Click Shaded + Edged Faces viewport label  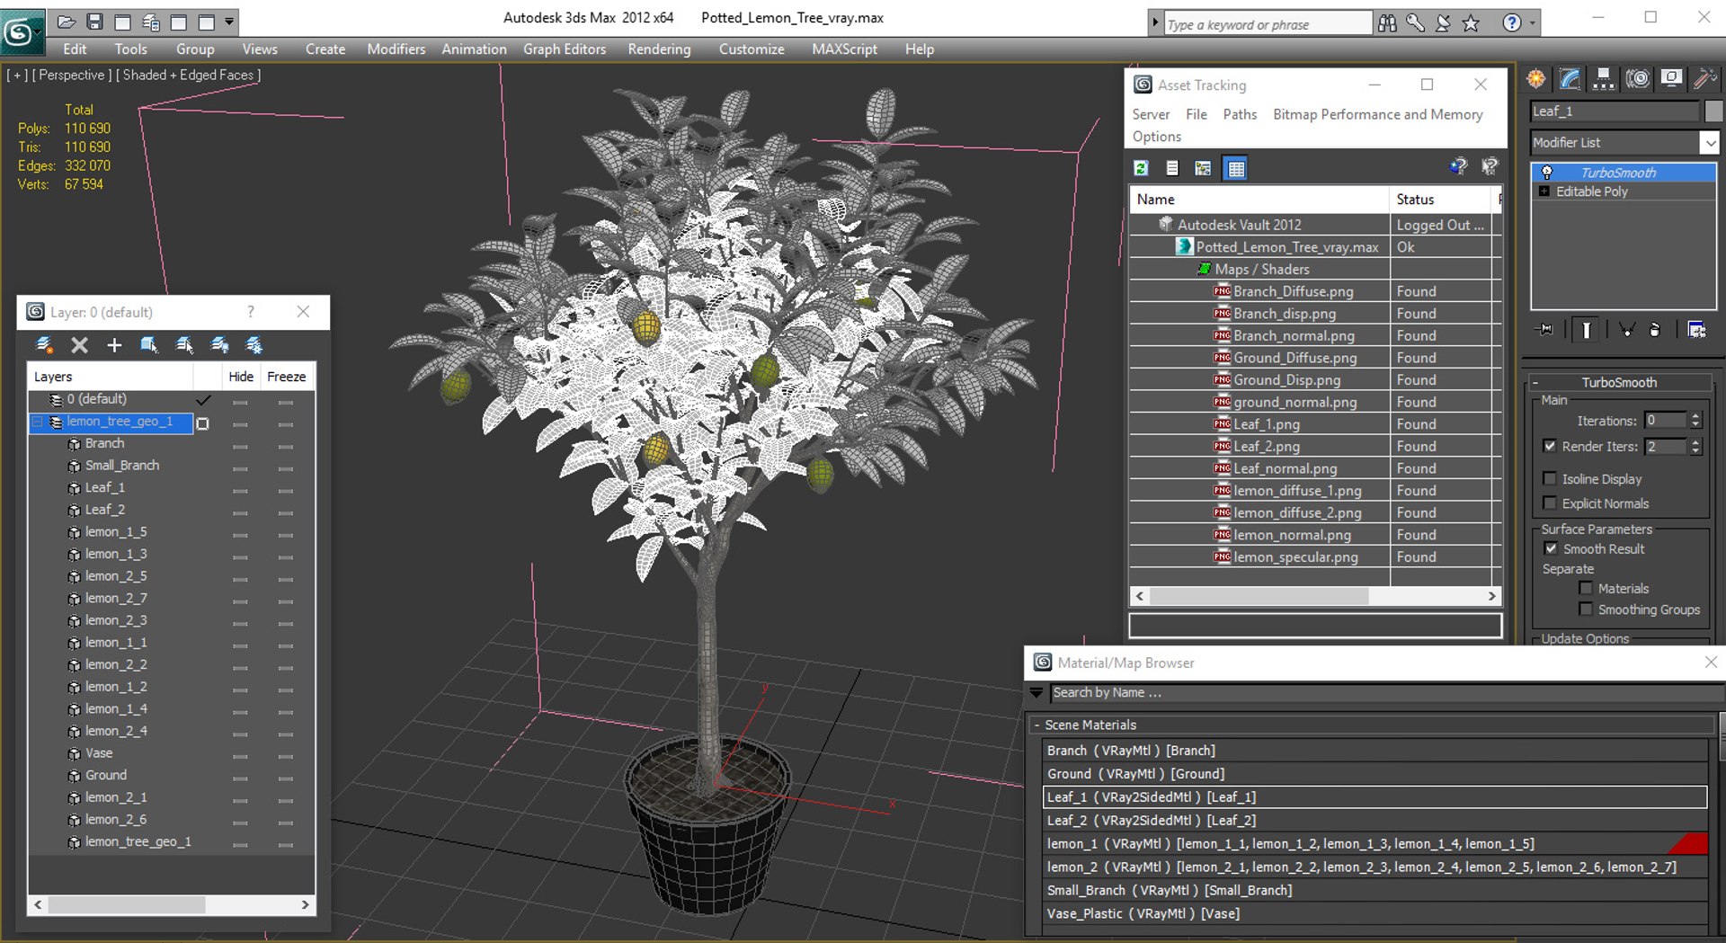(x=188, y=75)
